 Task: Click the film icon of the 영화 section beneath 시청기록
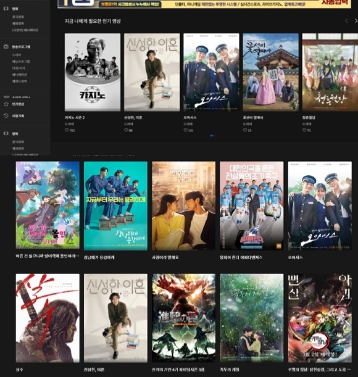click(6, 133)
